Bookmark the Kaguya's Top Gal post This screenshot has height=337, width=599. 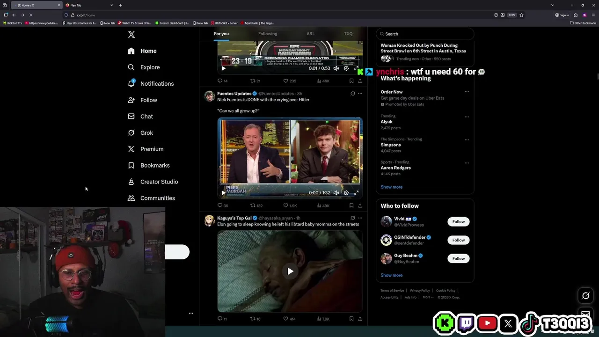(351, 319)
